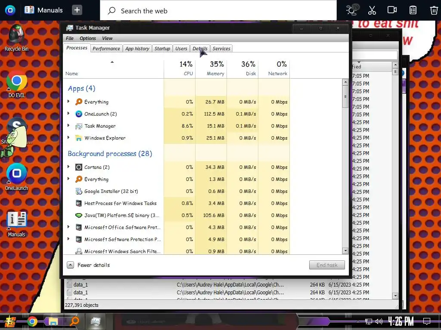Expand the Windows Explorer process row
The image size is (441, 330).
tap(68, 138)
